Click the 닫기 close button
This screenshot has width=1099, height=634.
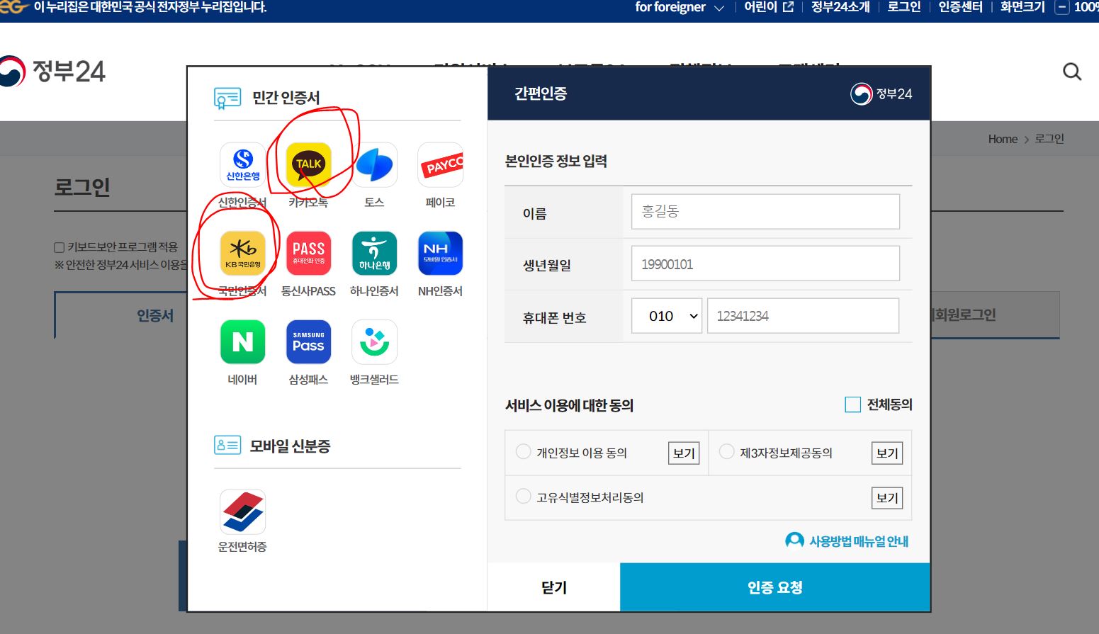tap(553, 587)
